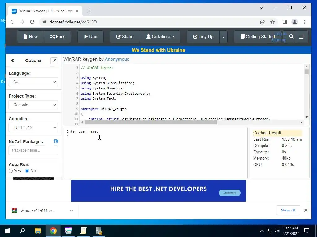Open Chrome three-dot menu
The height and width of the screenshot is (237, 317).
tap(305, 22)
